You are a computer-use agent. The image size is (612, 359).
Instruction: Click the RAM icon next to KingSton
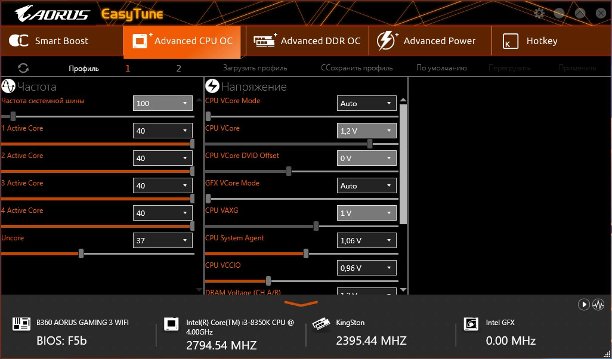322,324
